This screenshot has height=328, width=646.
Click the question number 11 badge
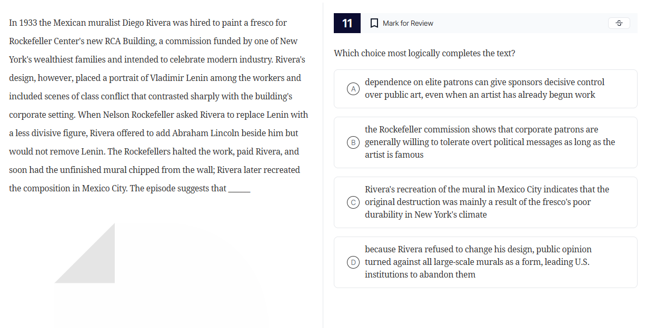pyautogui.click(x=347, y=23)
